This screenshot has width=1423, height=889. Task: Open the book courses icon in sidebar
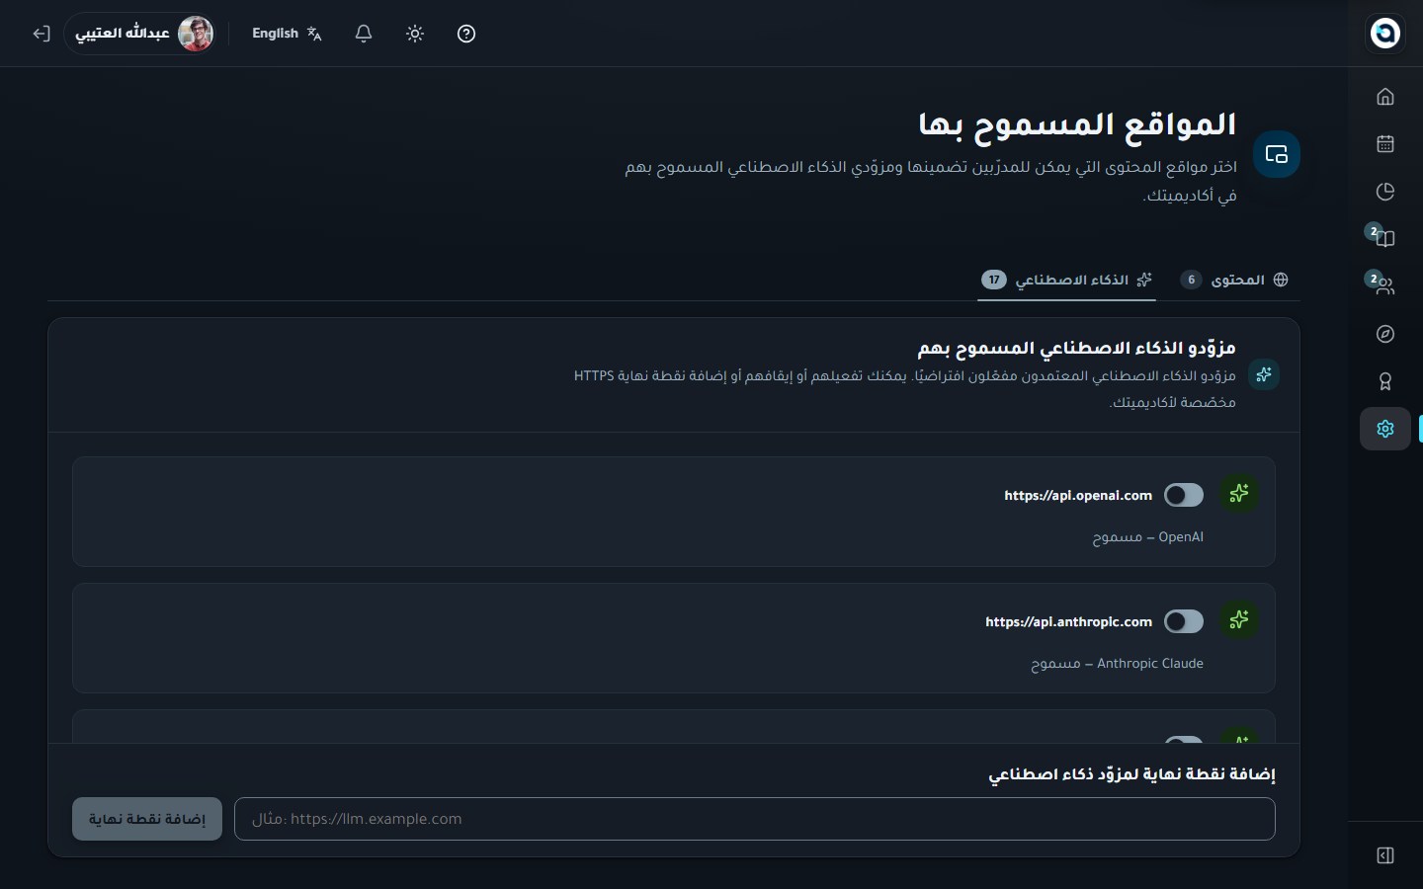(x=1385, y=239)
